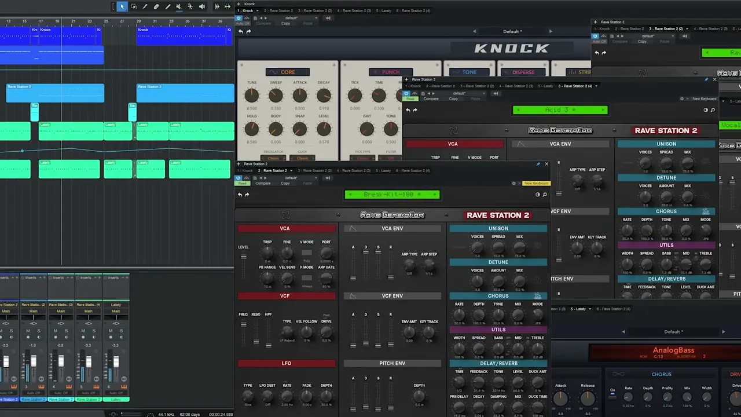This screenshot has height=417, width=741.
Task: Select the Listen speaker tool in toolbar
Action: [201, 6]
